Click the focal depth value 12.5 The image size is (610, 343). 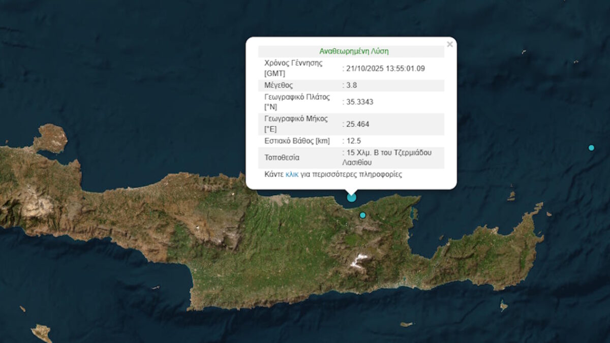point(353,141)
